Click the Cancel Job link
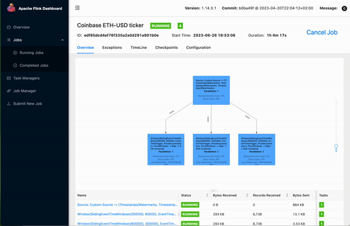Viewport: 350px width, 226px height. click(322, 32)
